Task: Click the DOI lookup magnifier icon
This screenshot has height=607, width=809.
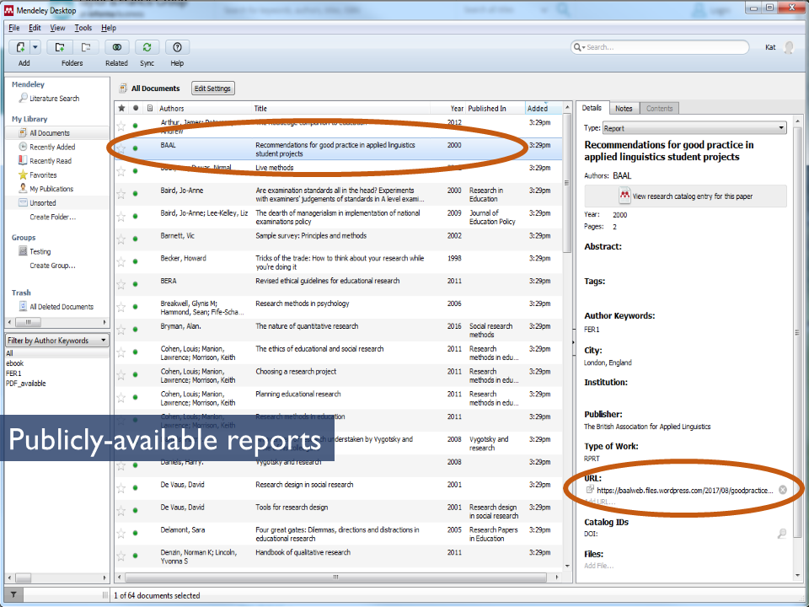Action: [782, 534]
